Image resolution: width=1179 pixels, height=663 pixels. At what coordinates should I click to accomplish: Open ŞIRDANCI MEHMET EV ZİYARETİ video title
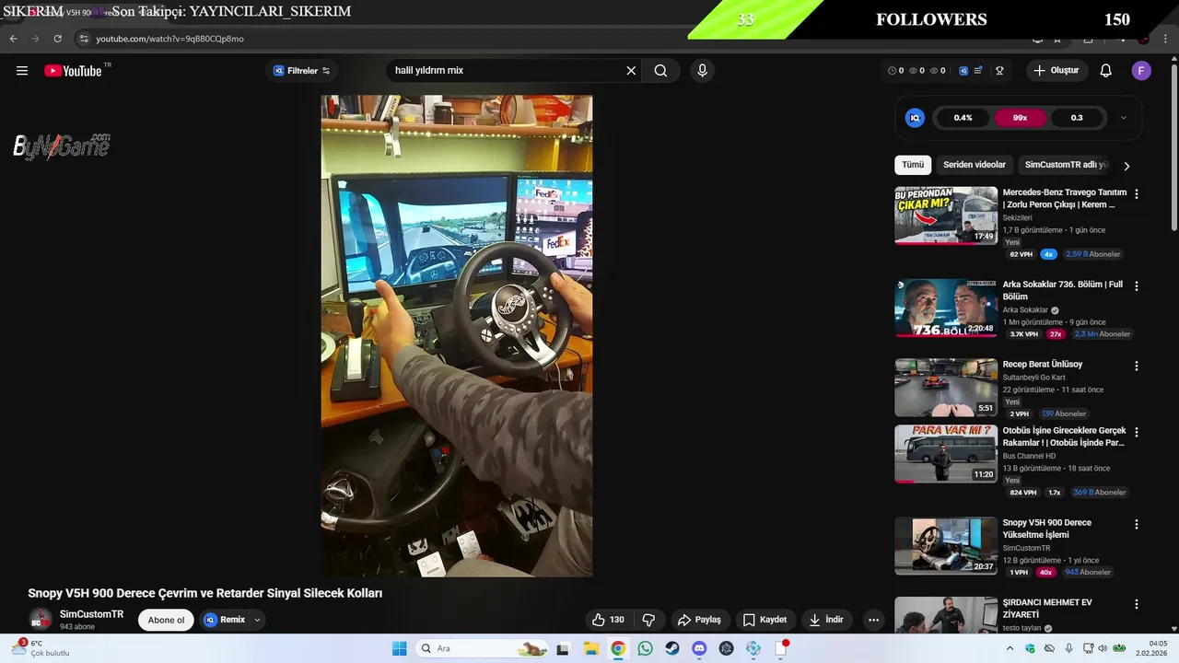point(1046,608)
